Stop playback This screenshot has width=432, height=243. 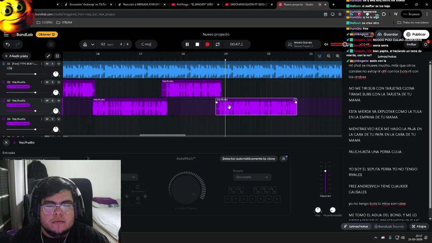point(197,44)
